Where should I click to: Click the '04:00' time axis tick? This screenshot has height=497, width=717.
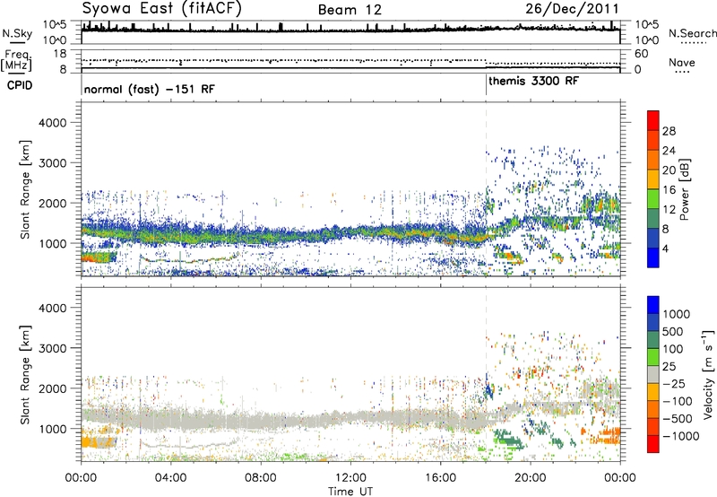pos(170,477)
